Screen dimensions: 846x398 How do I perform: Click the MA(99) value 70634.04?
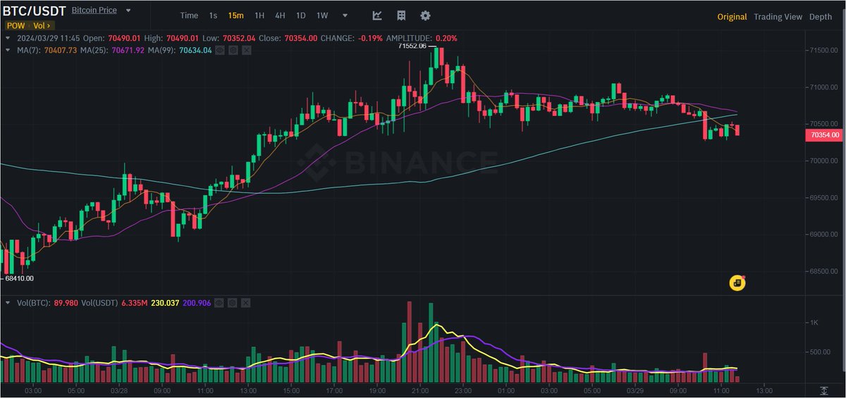[x=195, y=51]
